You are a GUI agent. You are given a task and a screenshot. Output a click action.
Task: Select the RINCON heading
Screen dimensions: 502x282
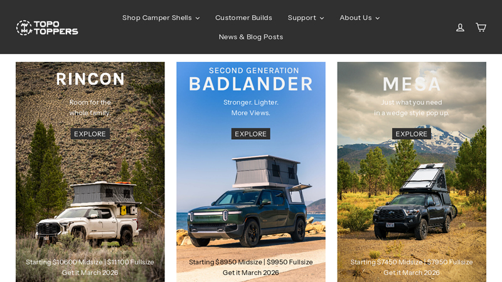click(90, 79)
